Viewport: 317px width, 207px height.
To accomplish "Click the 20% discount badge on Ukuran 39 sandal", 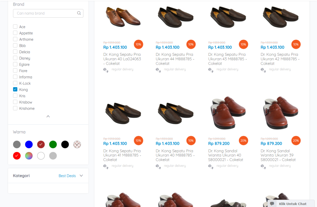I will pos(296,141).
